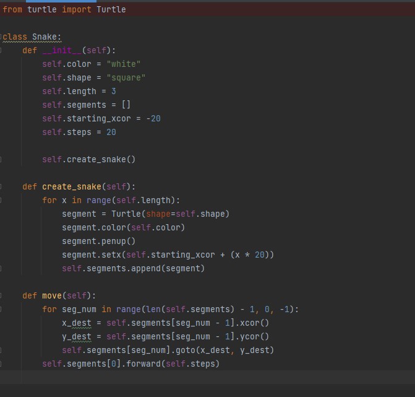Click the 'segment.color(self.color)' line
This screenshot has height=397, width=415.
point(123,228)
